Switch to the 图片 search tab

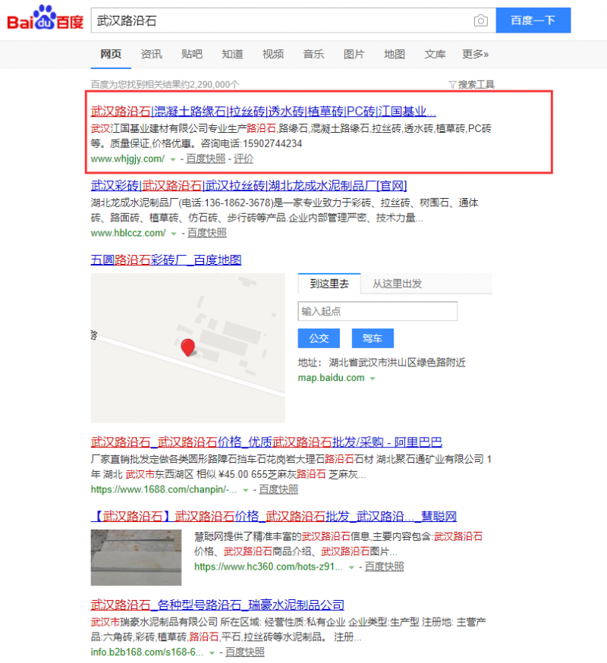tap(354, 54)
